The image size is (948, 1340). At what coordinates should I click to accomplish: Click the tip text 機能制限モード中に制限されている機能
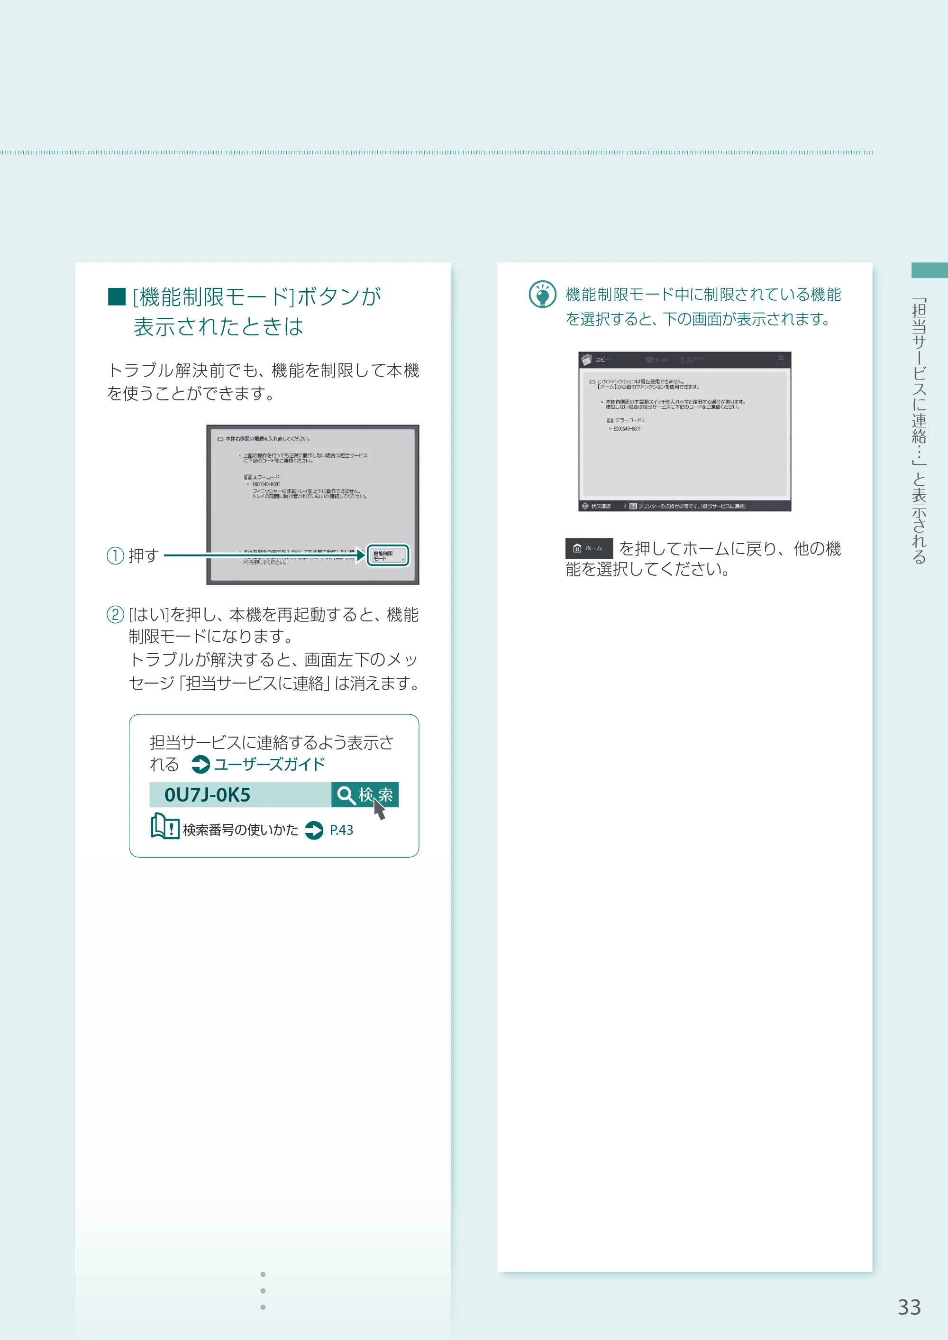[703, 307]
